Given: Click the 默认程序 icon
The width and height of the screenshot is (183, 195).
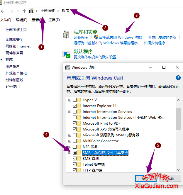Looking at the screenshot, I should [66, 54].
